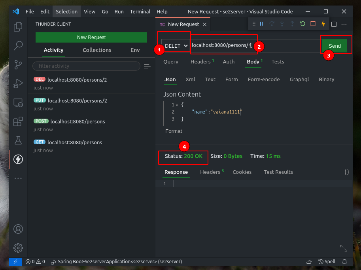Open the View menu
The width and height of the screenshot is (361, 270).
pos(90,11)
